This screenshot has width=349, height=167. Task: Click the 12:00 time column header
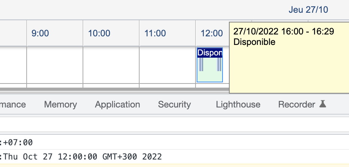(212, 33)
